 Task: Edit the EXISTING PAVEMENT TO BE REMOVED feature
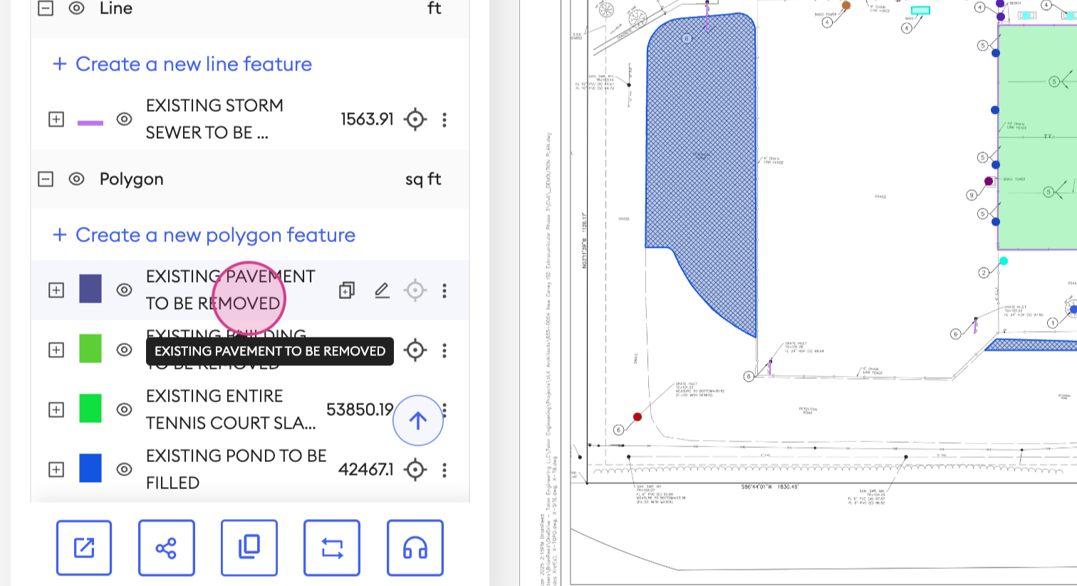click(383, 290)
